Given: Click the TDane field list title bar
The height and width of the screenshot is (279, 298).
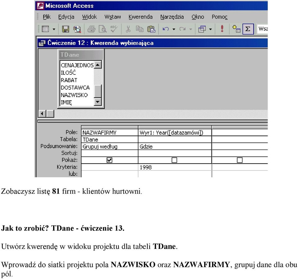Looking at the screenshot, I should 81,55.
